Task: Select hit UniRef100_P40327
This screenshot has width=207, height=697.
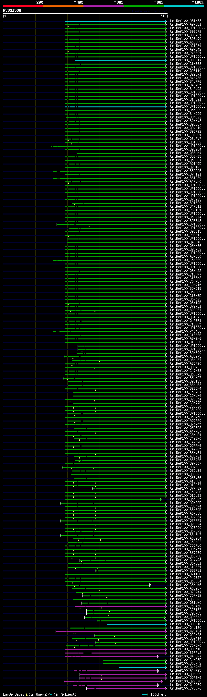Action: (186, 578)
